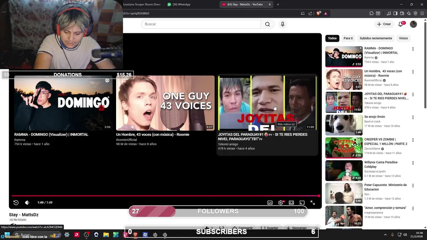The height and width of the screenshot is (240, 427).
Task: Click the video progress bar
Action: tap(165, 196)
